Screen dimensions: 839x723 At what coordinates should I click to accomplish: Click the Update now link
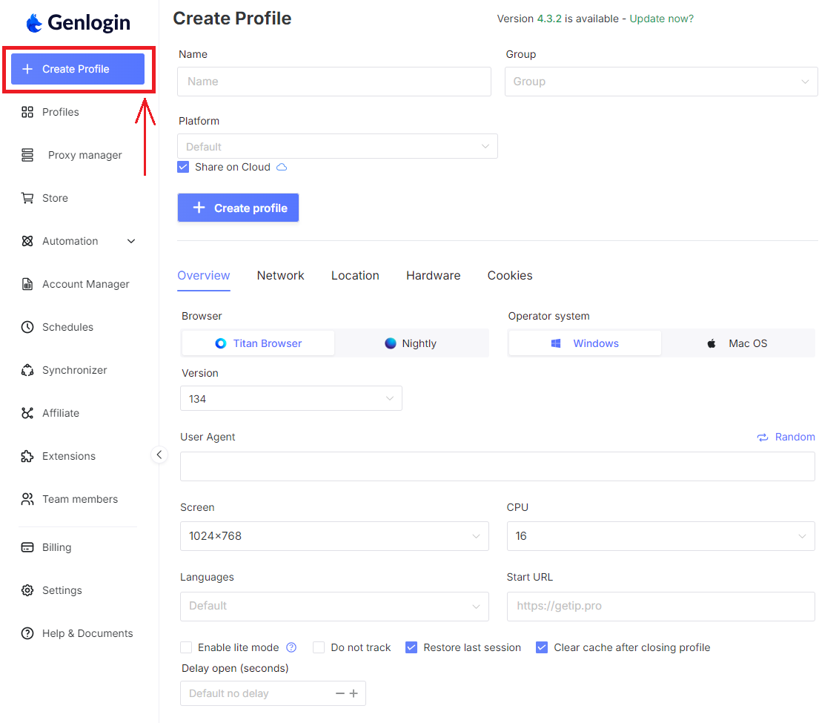pos(661,19)
